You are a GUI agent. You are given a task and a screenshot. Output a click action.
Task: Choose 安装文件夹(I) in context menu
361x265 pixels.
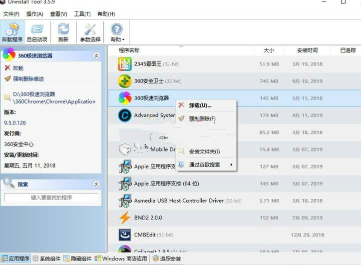tap(204, 151)
